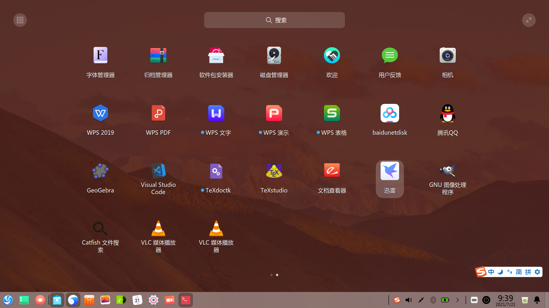The width and height of the screenshot is (549, 308).
Task: Toggle Bluetooth from the tray
Action: [x=433, y=300]
